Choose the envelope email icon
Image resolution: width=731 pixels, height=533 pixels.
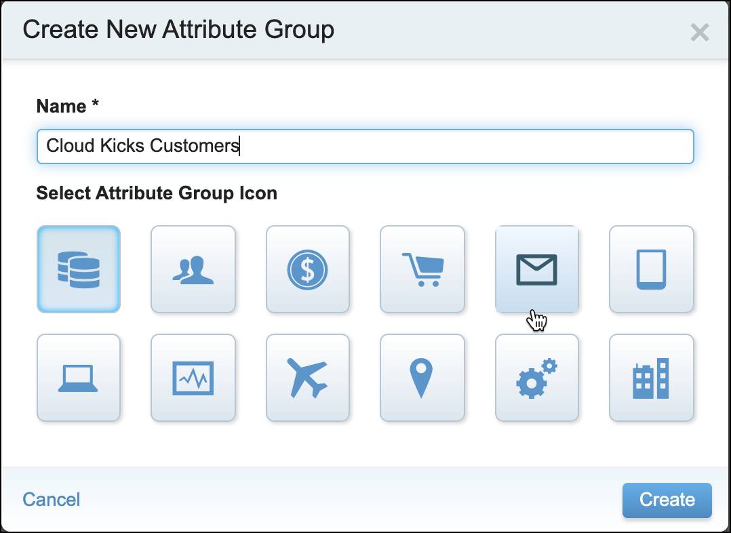click(x=537, y=269)
